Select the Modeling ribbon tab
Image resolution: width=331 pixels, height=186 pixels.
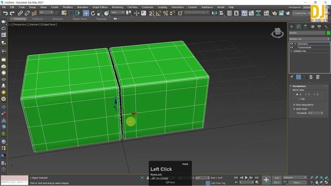pyautogui.click(x=20, y=19)
